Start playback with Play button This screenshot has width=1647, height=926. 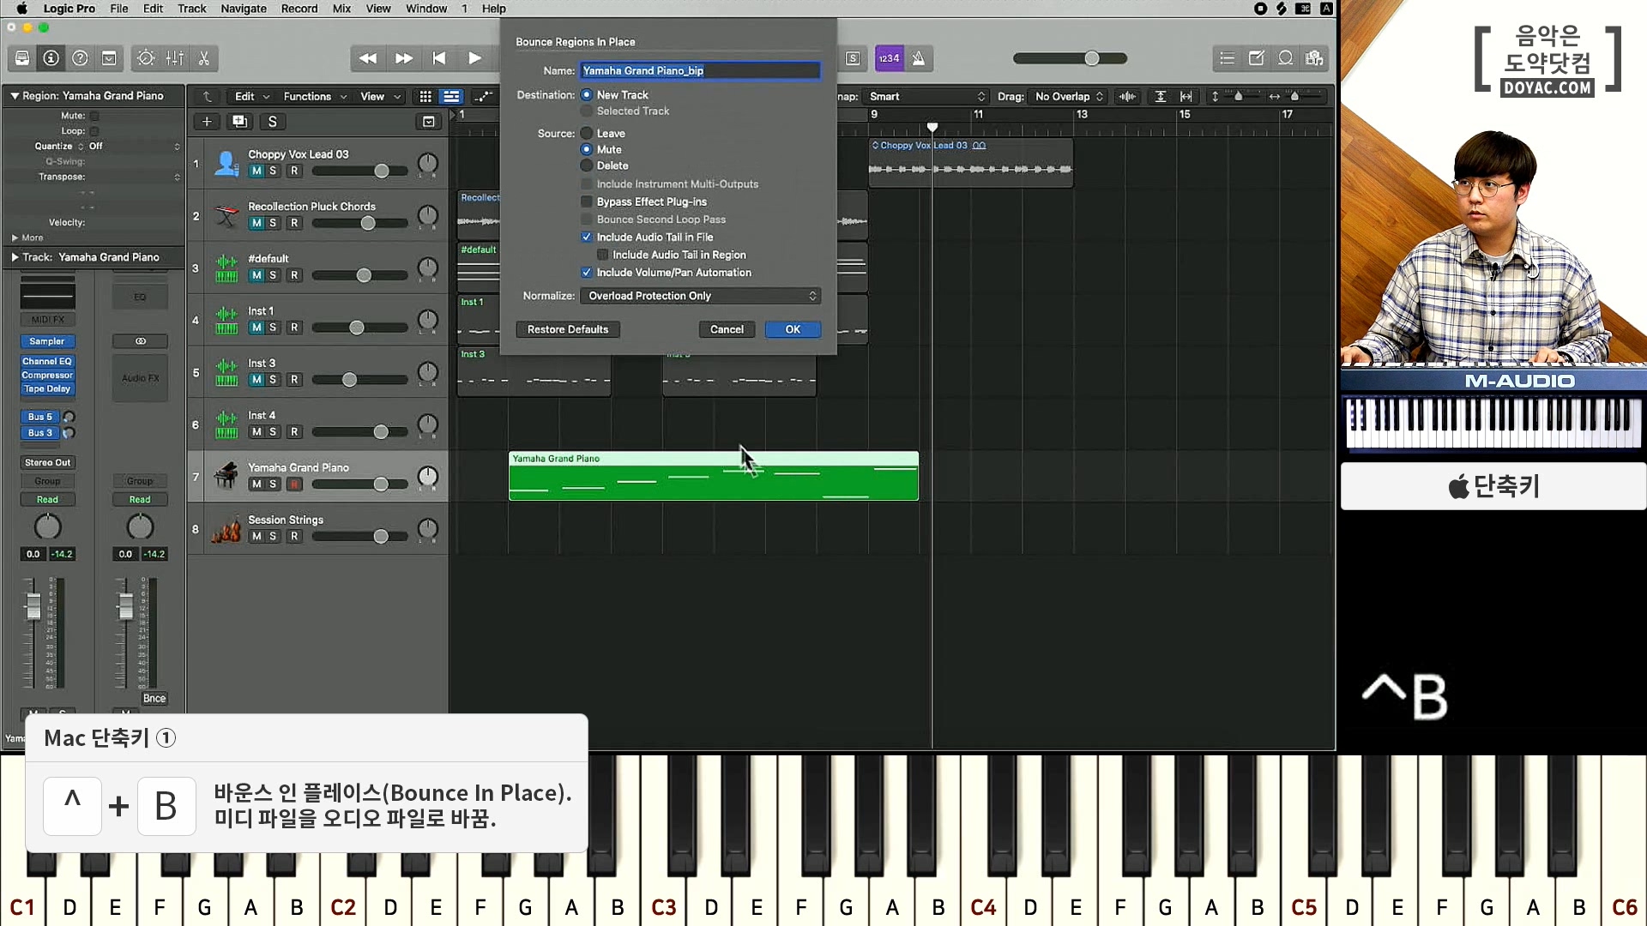pos(474,58)
